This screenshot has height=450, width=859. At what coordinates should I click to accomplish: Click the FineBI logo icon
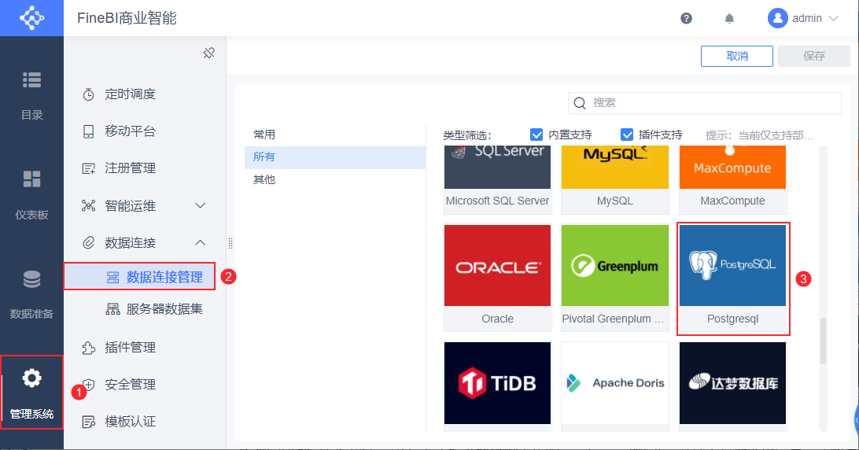pyautogui.click(x=31, y=18)
